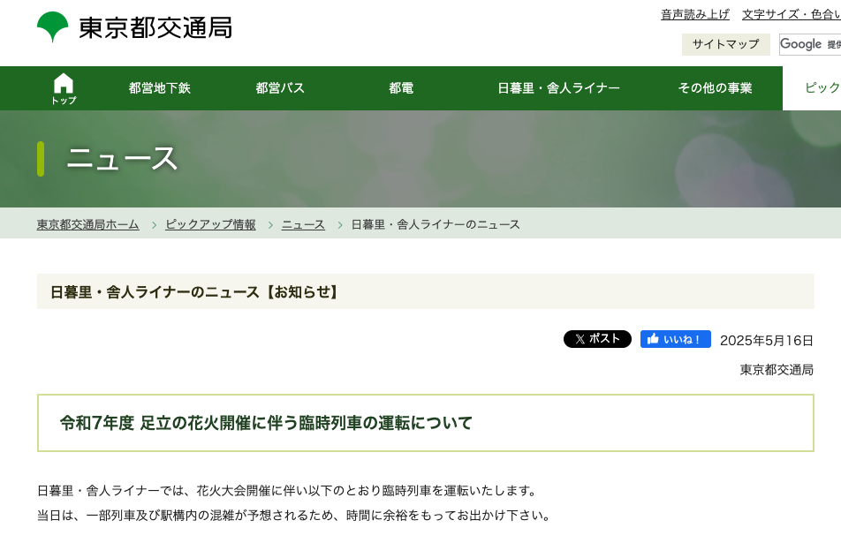This screenshot has height=543, width=841.
Task: Click the green ginkgo leaf logo
Action: coord(53,26)
